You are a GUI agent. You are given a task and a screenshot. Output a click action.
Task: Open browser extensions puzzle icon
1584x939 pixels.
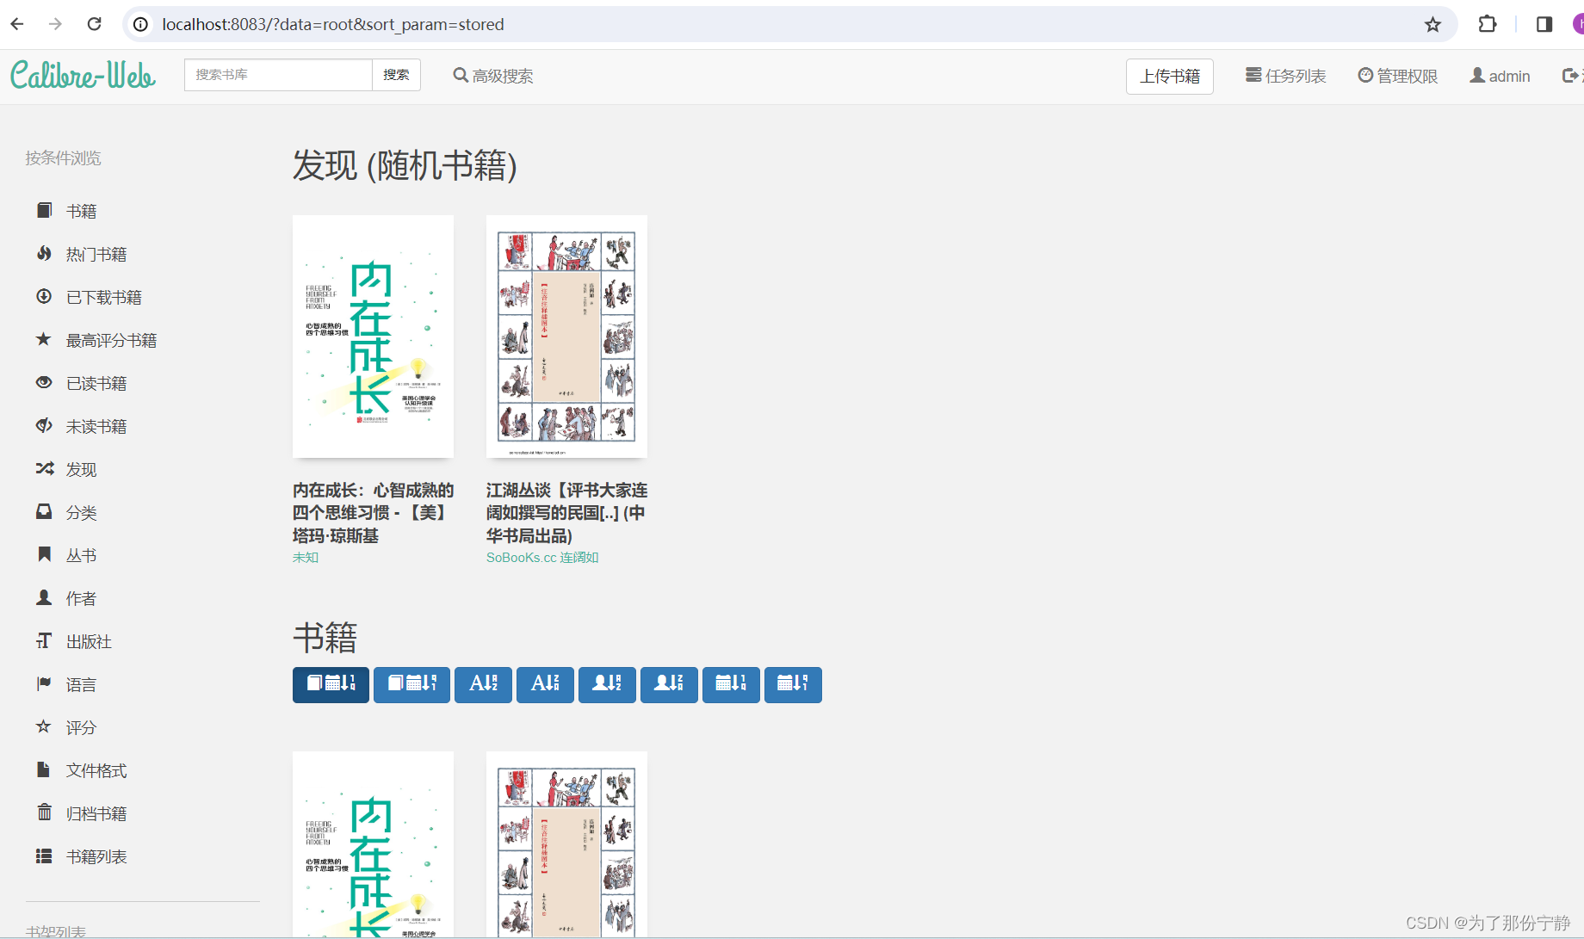(x=1487, y=24)
